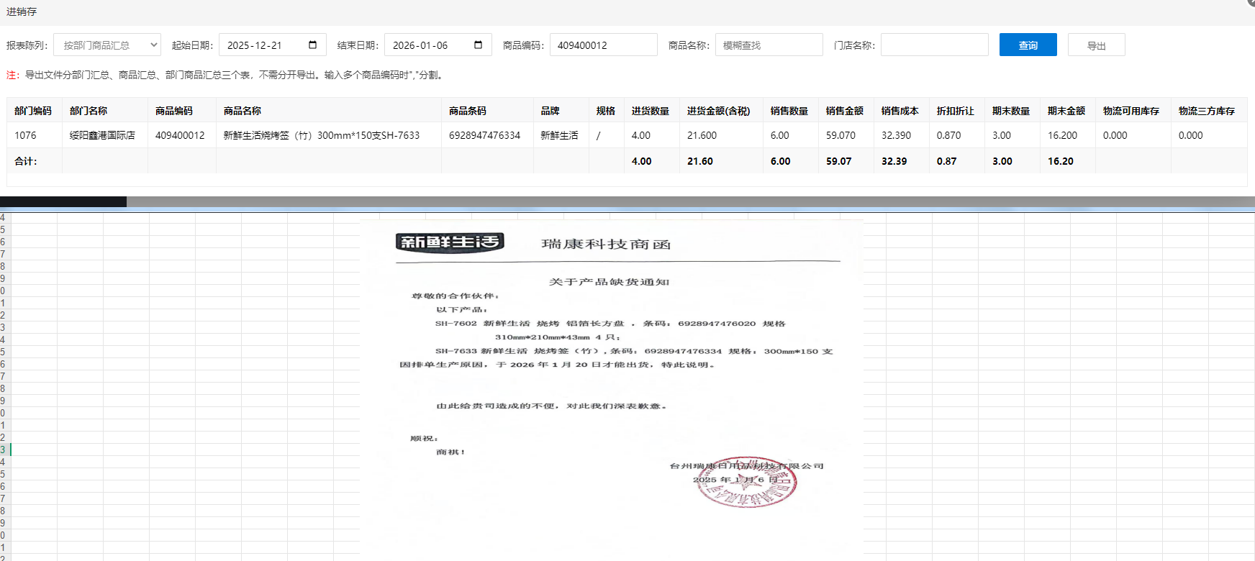
Task: Focus the 商品编码 field containing 409400012
Action: pyautogui.click(x=603, y=45)
